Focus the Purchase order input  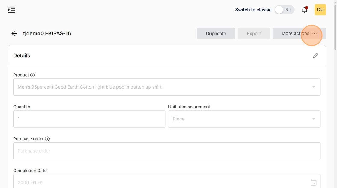tap(167, 151)
